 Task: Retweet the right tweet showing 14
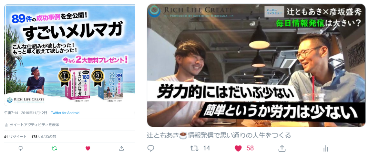click(x=194, y=148)
